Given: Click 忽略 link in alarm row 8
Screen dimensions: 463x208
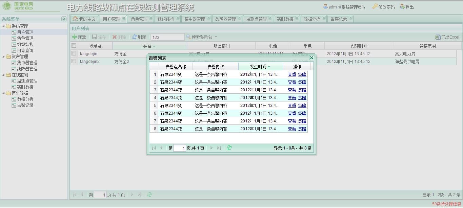Looking at the screenshot, I should tap(302, 129).
